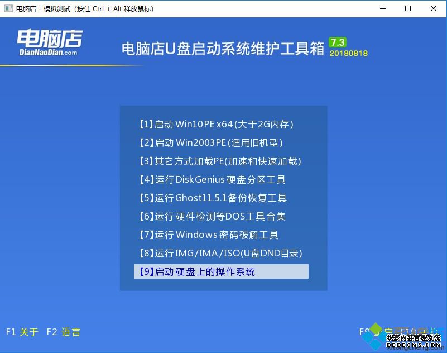
Task: Run Windows password cracker, option 7
Action: pos(209,235)
